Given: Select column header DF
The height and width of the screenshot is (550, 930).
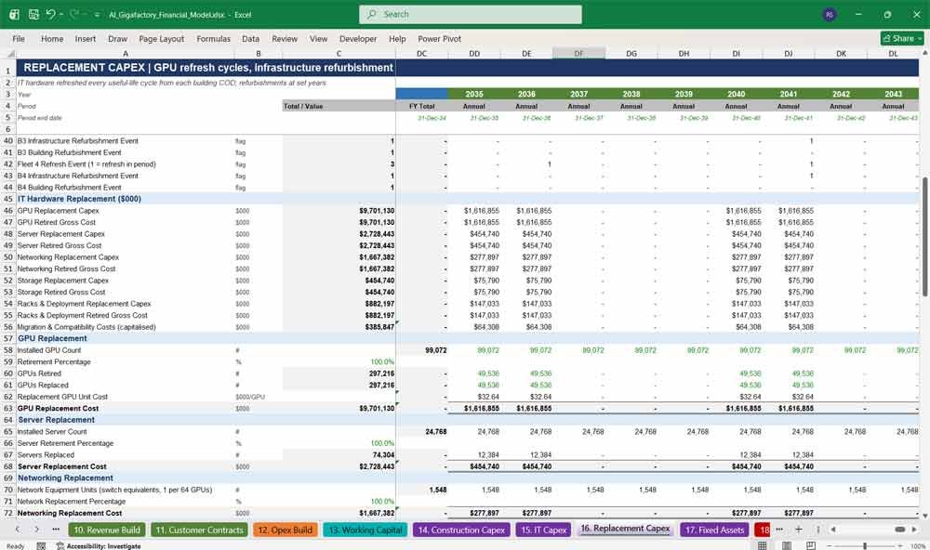Looking at the screenshot, I should [578, 53].
